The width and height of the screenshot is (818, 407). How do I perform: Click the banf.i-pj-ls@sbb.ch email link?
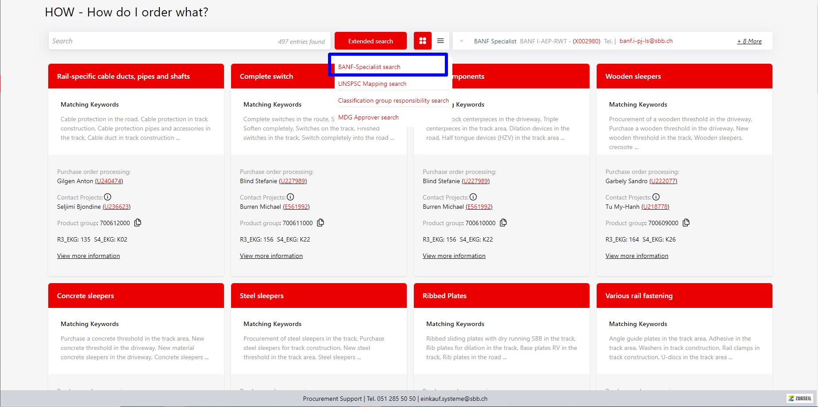[x=646, y=41]
